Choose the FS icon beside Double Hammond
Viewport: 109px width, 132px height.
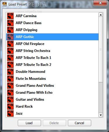coord(10,72)
